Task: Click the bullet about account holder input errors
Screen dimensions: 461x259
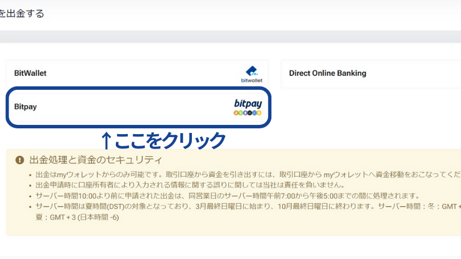Action: [190, 185]
